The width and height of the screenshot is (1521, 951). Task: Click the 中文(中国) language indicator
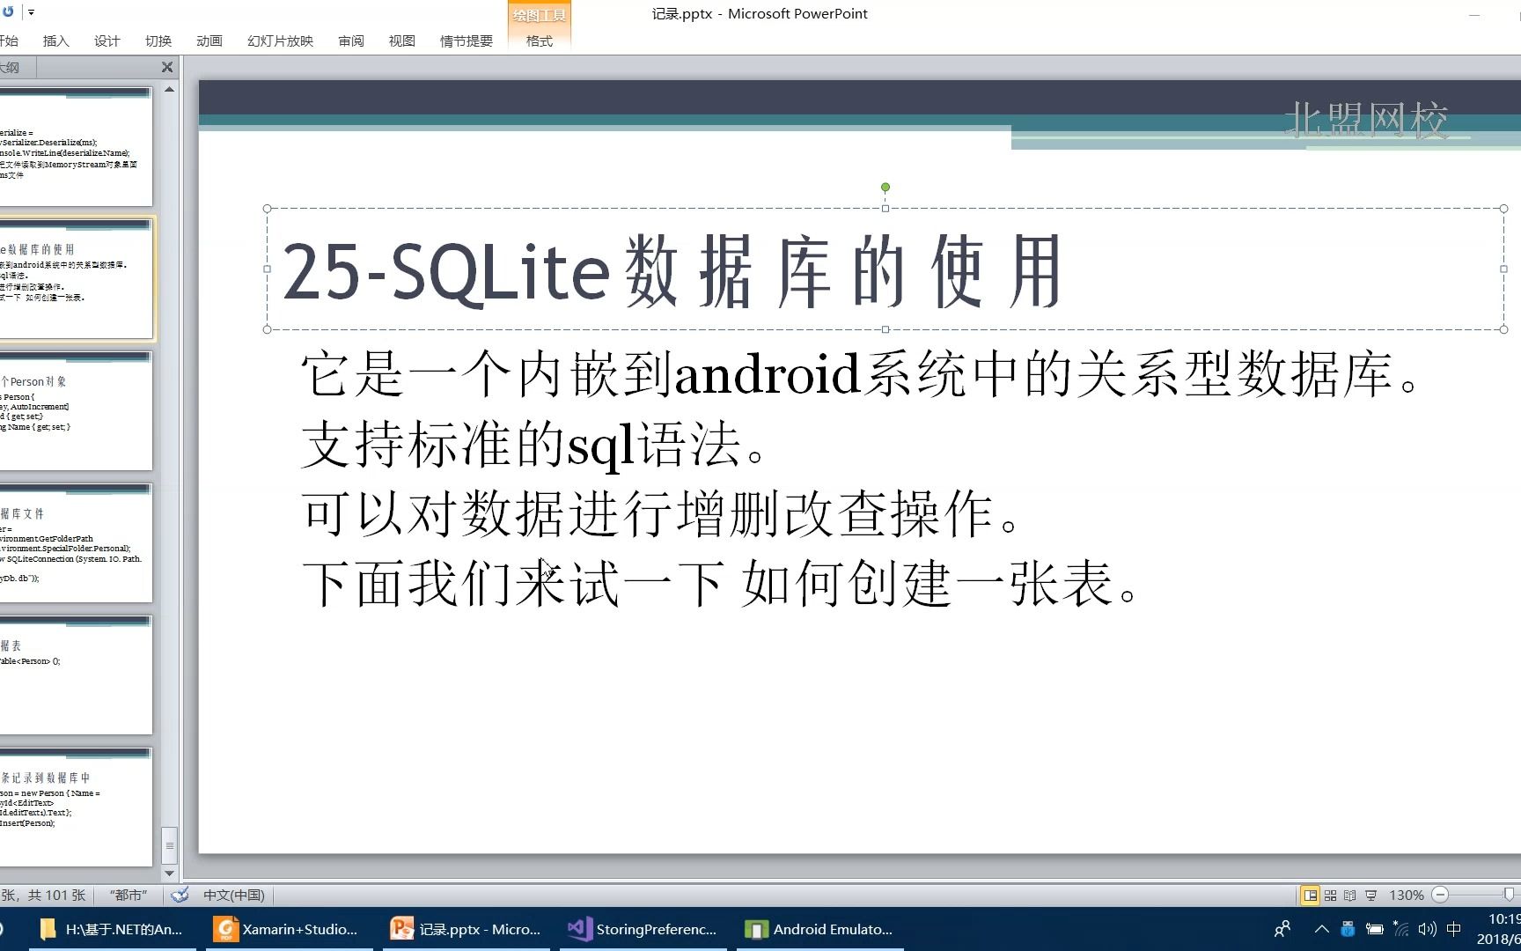[234, 895]
